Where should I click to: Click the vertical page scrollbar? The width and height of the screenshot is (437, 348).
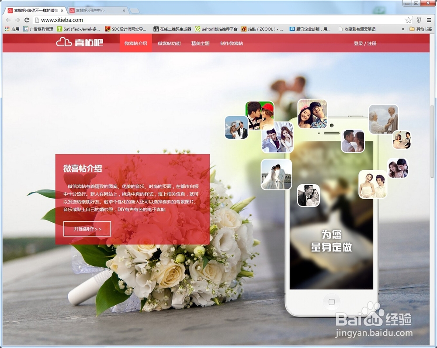point(432,141)
